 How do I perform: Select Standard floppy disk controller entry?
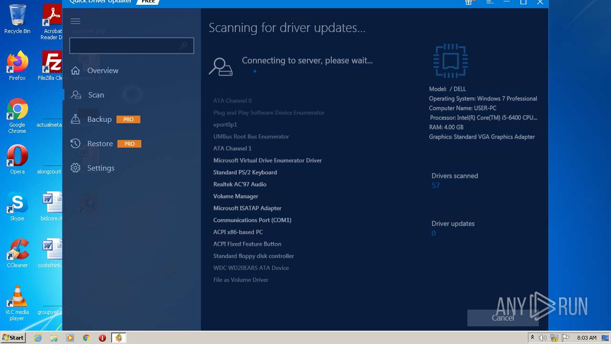pos(253,256)
